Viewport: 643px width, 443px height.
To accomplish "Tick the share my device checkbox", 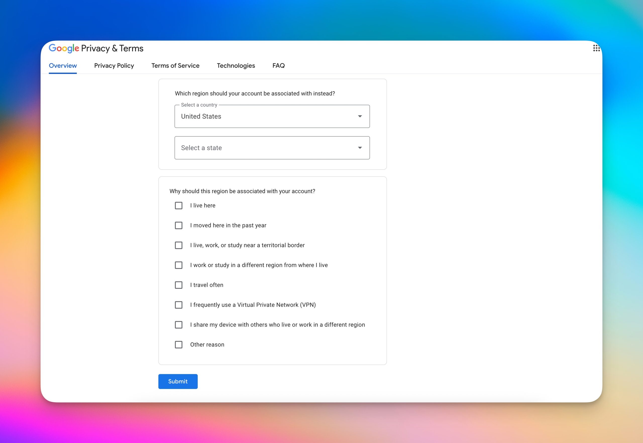I will point(179,325).
